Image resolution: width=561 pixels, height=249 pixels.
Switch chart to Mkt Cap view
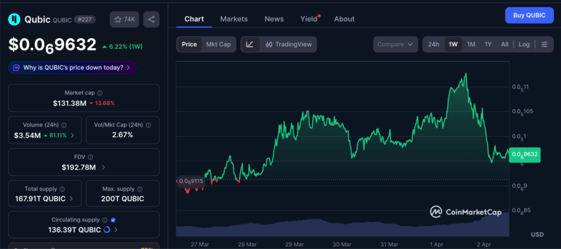pyautogui.click(x=218, y=44)
